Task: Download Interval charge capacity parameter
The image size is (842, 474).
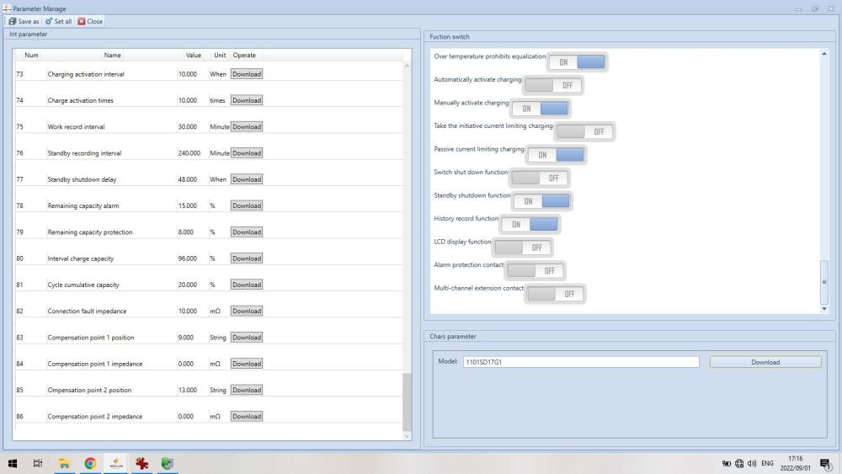Action: point(247,258)
